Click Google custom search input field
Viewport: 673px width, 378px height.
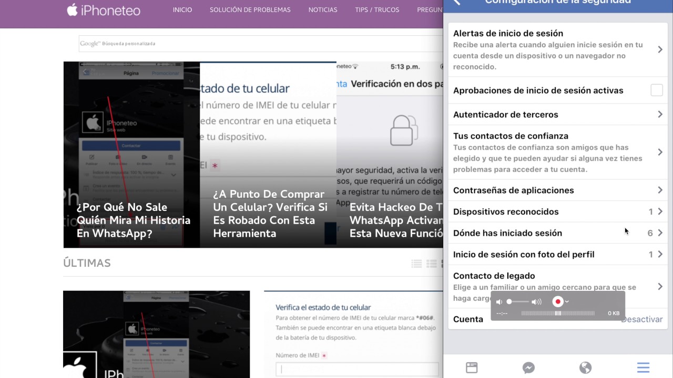[x=261, y=44]
